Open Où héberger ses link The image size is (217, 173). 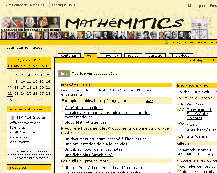point(199,166)
